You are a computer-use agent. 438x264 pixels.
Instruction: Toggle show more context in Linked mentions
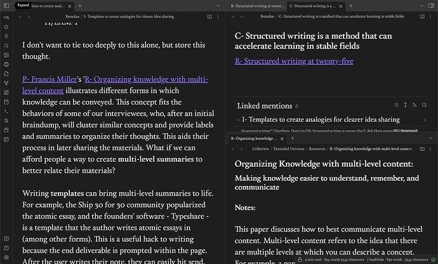406,105
